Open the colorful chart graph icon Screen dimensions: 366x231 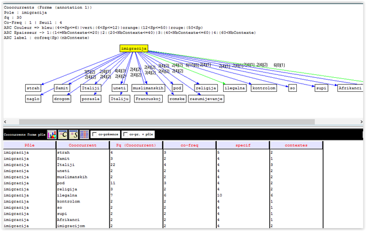[52, 135]
